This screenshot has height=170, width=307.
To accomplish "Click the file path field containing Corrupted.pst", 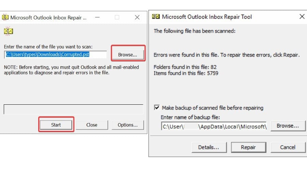I will pos(55,54).
